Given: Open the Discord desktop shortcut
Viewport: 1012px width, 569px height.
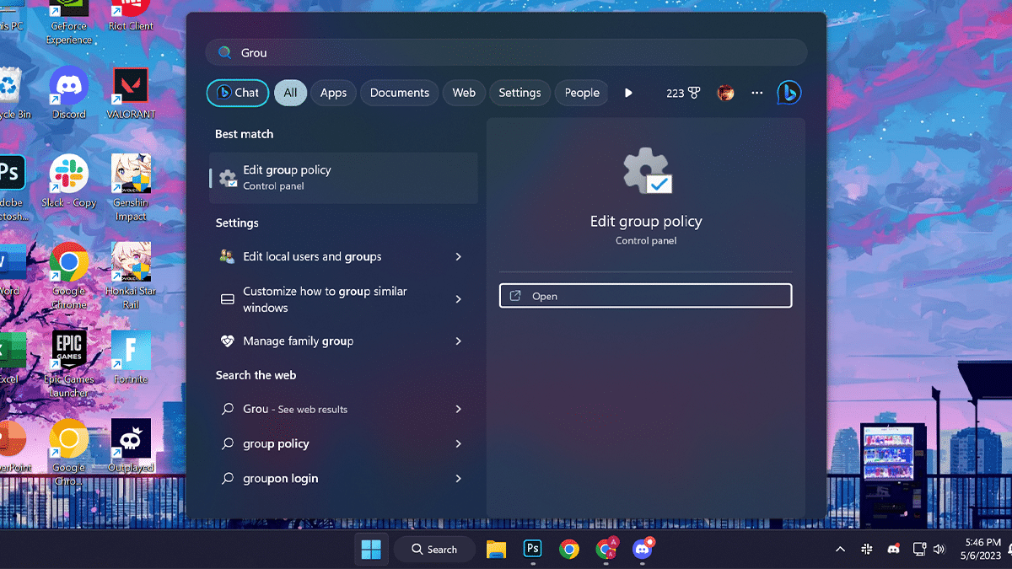Looking at the screenshot, I should coord(69,93).
